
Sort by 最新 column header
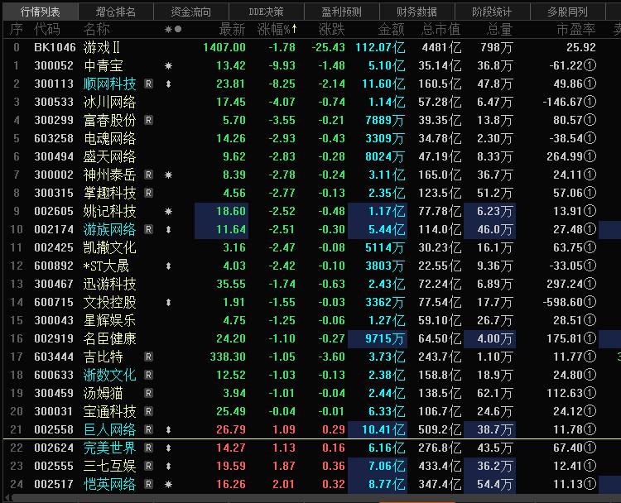click(232, 29)
